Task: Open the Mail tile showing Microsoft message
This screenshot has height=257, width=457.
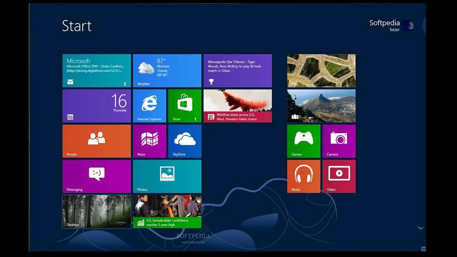Action: [97, 71]
